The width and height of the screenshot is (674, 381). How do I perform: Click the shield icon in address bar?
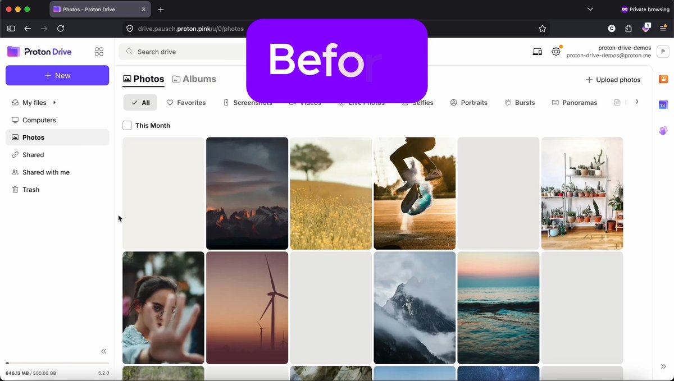[x=129, y=29]
